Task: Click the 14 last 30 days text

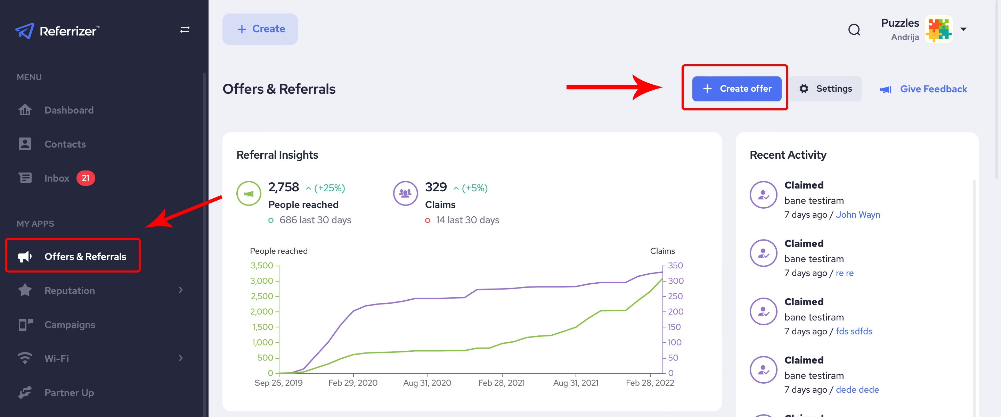Action: pyautogui.click(x=467, y=220)
